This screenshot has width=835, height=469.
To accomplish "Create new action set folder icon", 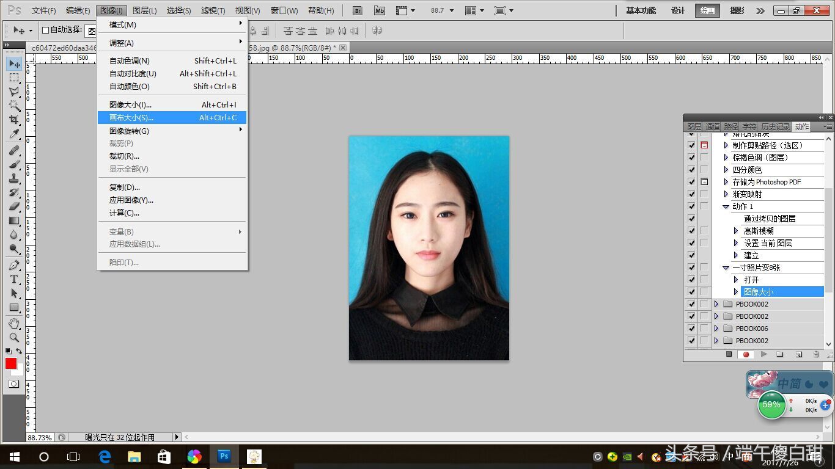I will coord(780,354).
